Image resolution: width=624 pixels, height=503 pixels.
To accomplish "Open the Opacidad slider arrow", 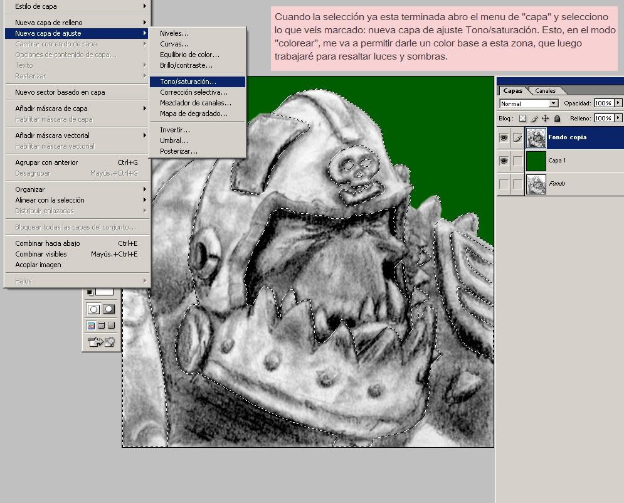I will point(618,103).
